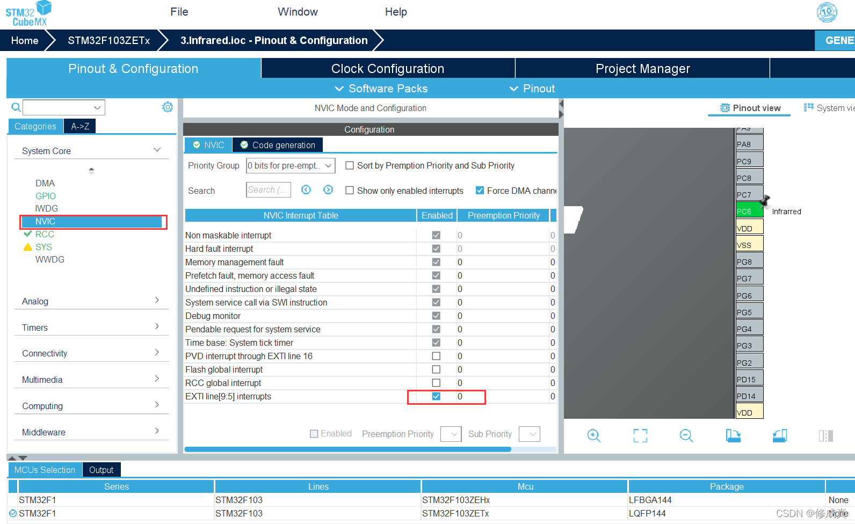Click the NVIC search input field
This screenshot has width=855, height=524.
[269, 190]
